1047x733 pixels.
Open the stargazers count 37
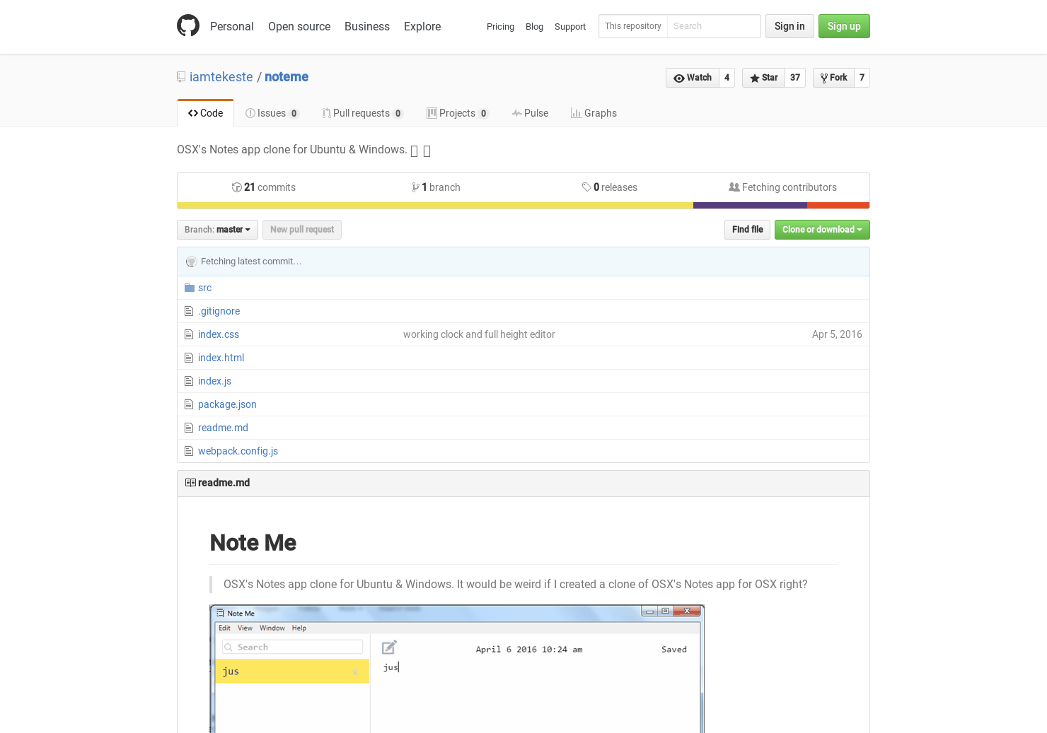coord(795,78)
